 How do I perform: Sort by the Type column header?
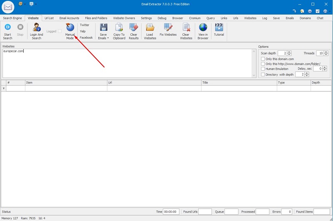coord(294,83)
